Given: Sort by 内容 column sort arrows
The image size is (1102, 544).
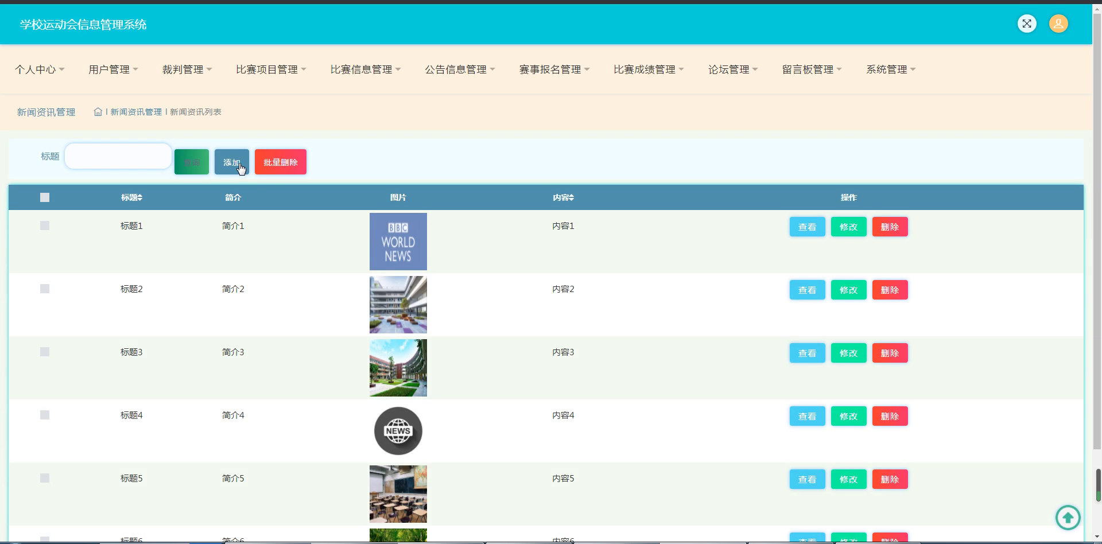Looking at the screenshot, I should 572,197.
